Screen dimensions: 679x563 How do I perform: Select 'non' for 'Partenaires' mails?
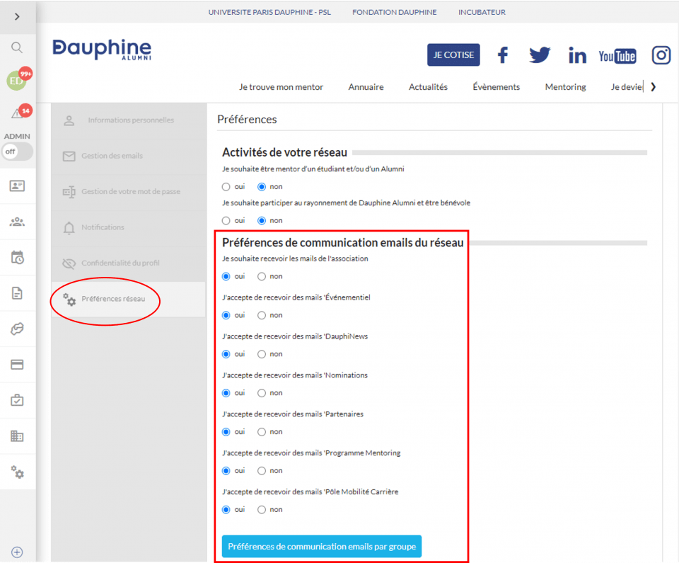point(262,432)
